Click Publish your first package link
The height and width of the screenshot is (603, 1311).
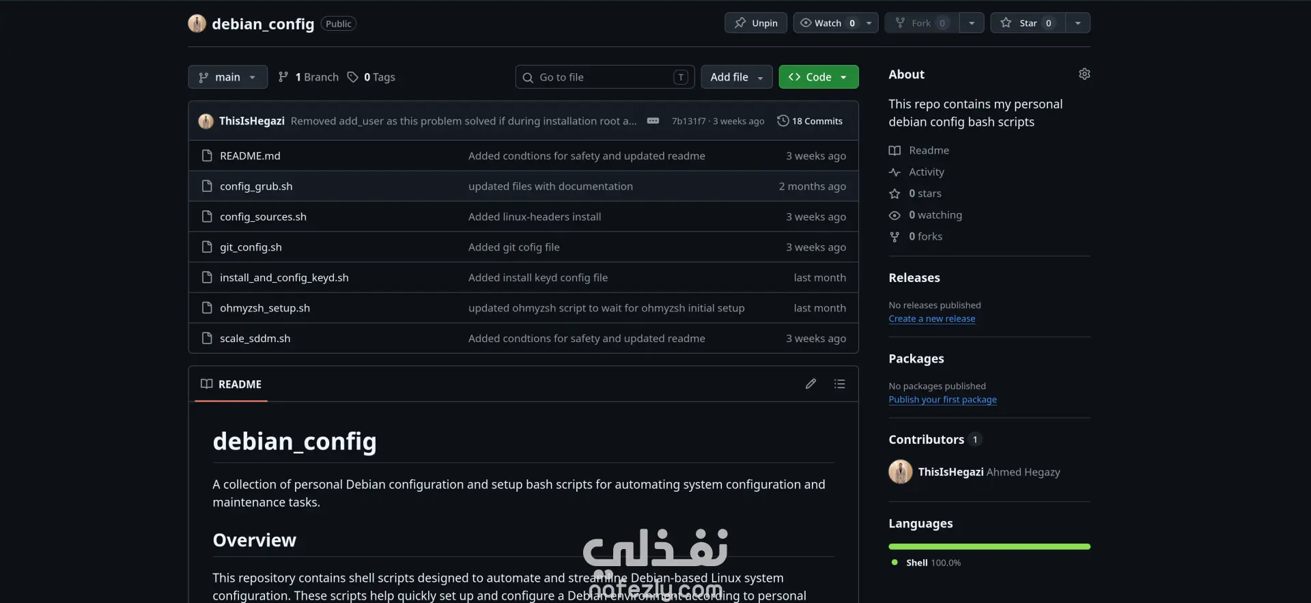coord(942,399)
